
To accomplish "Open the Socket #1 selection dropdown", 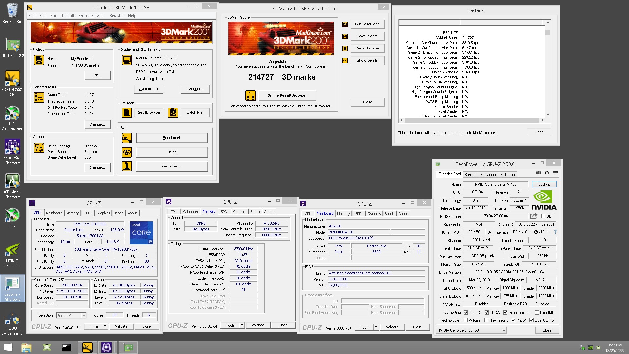I will pos(71,316).
